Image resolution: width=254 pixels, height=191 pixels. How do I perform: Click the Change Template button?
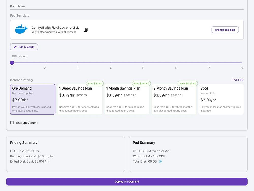[x=225, y=30]
